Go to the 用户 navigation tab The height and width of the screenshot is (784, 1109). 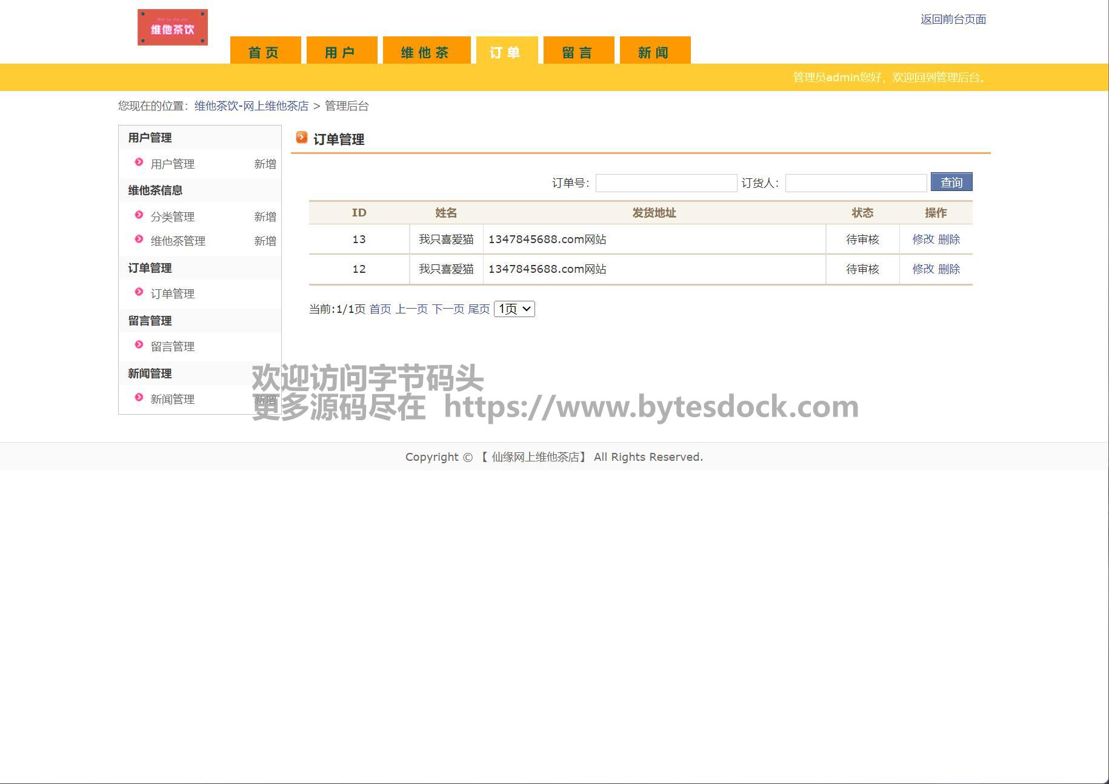(341, 52)
